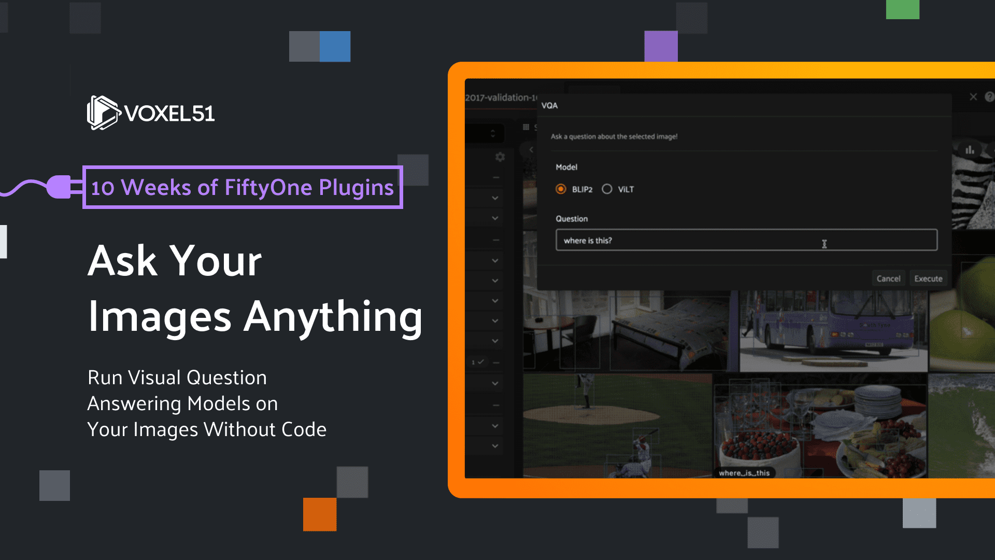Click the help question mark icon
The image size is (995, 560).
point(989,97)
